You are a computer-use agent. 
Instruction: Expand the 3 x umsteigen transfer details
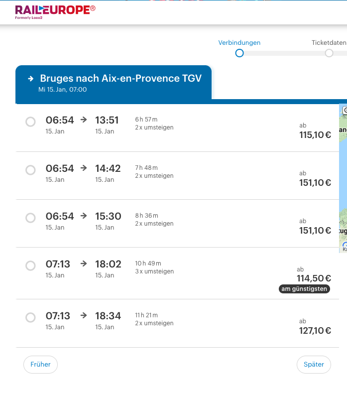coord(154,271)
